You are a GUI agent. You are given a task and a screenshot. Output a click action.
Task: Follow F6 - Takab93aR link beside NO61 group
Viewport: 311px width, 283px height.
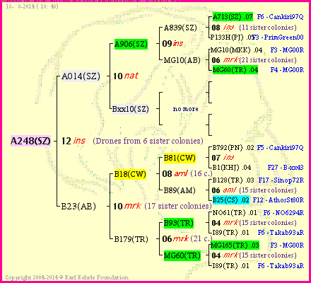point(281,233)
